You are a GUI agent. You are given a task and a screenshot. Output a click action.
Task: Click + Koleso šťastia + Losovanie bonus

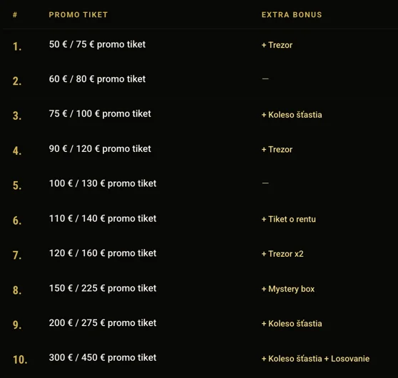click(315, 359)
